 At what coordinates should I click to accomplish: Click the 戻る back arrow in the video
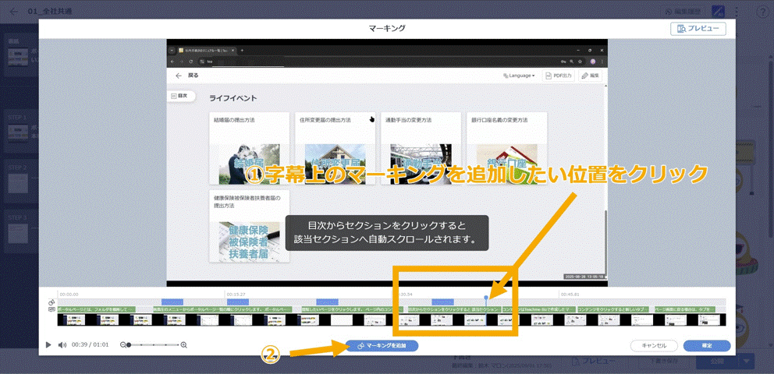point(179,76)
